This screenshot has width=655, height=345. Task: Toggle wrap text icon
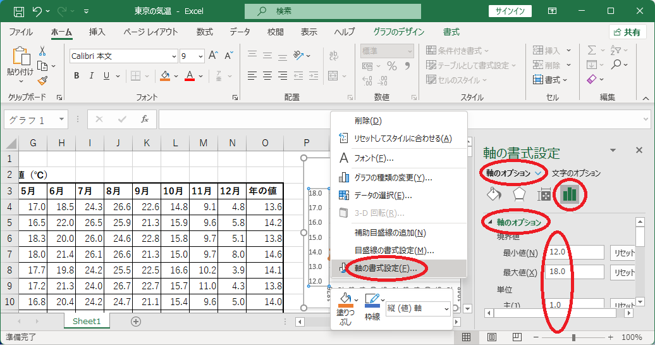333,55
